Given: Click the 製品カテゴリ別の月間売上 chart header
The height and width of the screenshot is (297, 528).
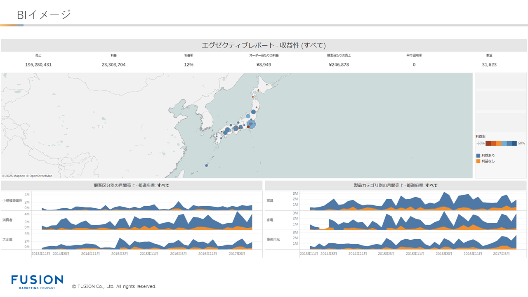Looking at the screenshot, I should tap(396, 185).
